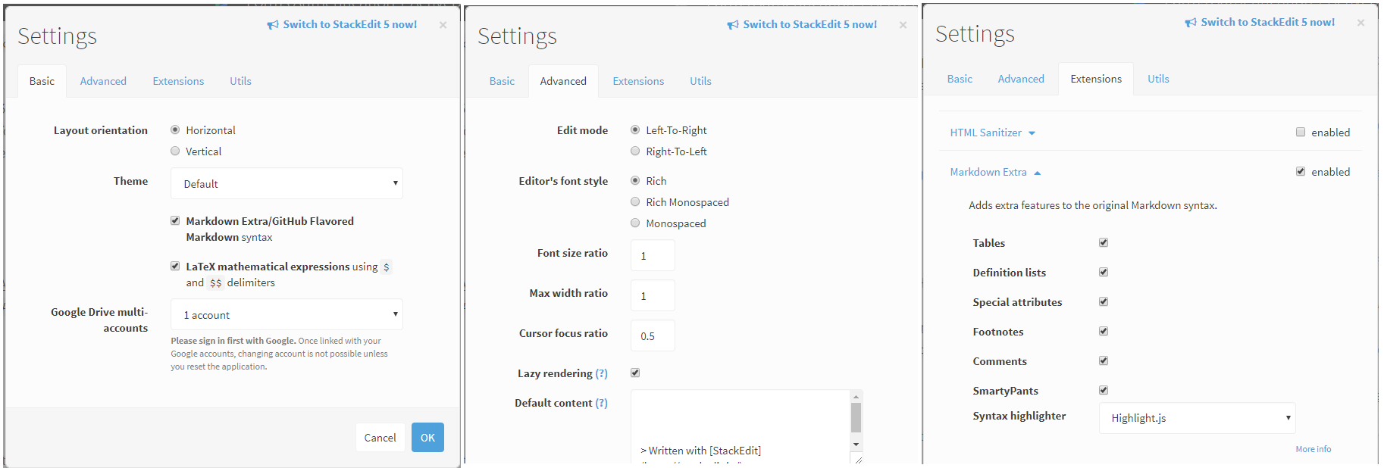Switch to the Utils tab

click(x=240, y=80)
